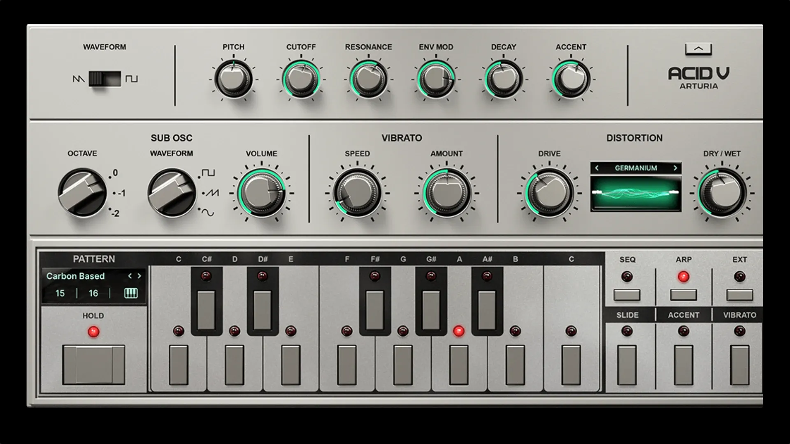Screen dimensions: 790x444
Task: Adjust the Resonance knob
Action: (x=368, y=79)
